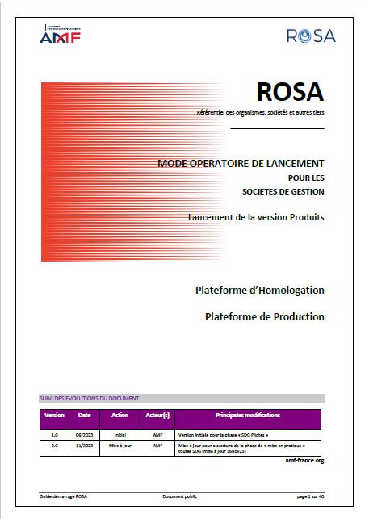Click the 'SOCIETES DE GESTION' line
This screenshot has width=369, height=519.
pyautogui.click(x=283, y=191)
